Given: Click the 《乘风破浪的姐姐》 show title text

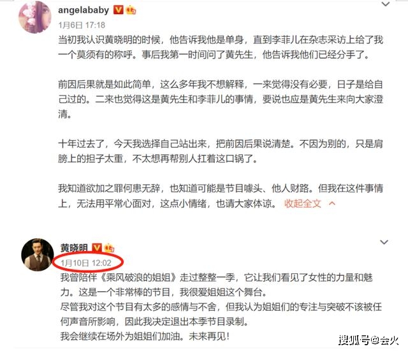Looking at the screenshot, I should point(138,278).
